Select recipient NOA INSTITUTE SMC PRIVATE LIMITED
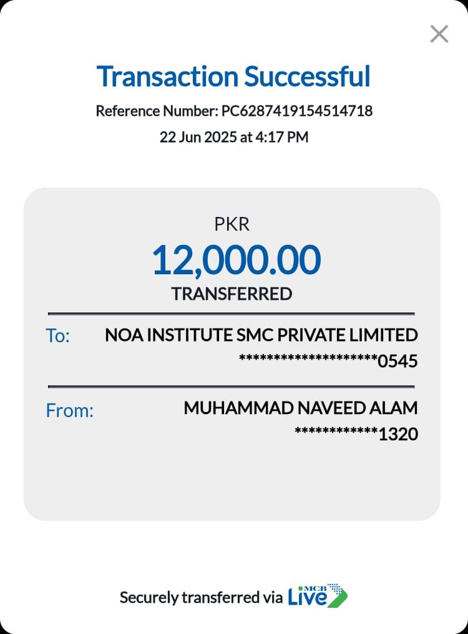Screen dimensions: 468x634 pyautogui.click(x=261, y=335)
